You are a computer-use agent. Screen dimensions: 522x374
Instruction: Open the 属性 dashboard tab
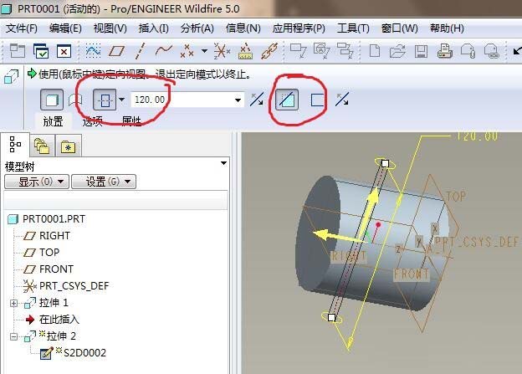(x=131, y=121)
